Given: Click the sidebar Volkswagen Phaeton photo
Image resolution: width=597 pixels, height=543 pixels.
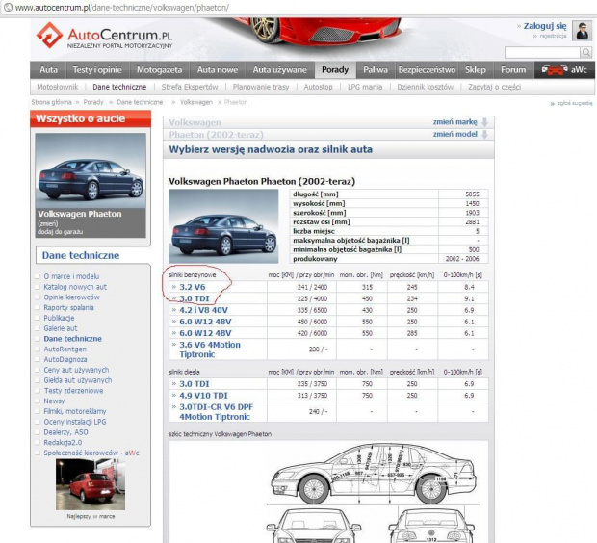Looking at the screenshot, I should pyautogui.click(x=91, y=170).
